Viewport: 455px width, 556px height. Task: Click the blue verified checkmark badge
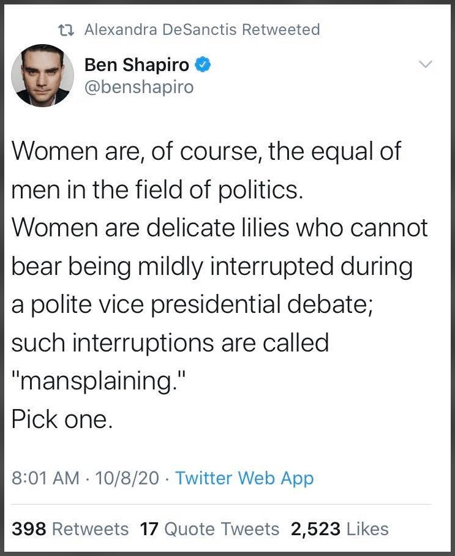click(203, 64)
